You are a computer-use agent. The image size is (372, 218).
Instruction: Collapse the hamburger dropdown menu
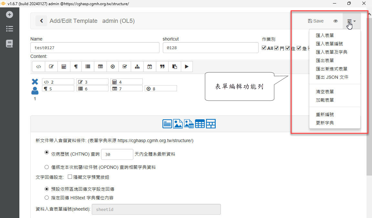[x=351, y=21]
